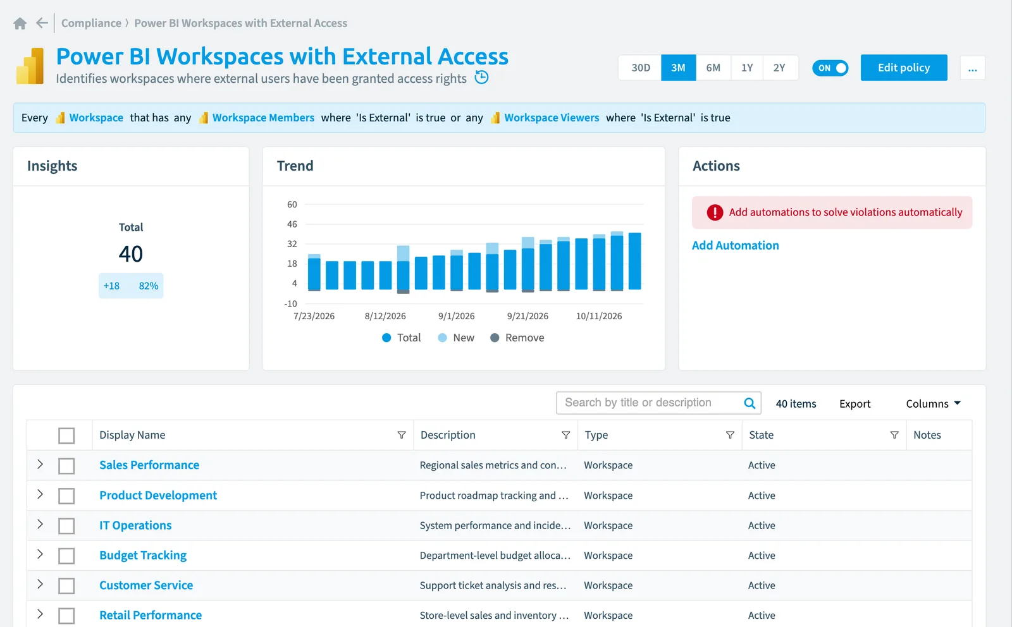This screenshot has width=1012, height=627.
Task: Open the Type column filter
Action: coord(730,435)
